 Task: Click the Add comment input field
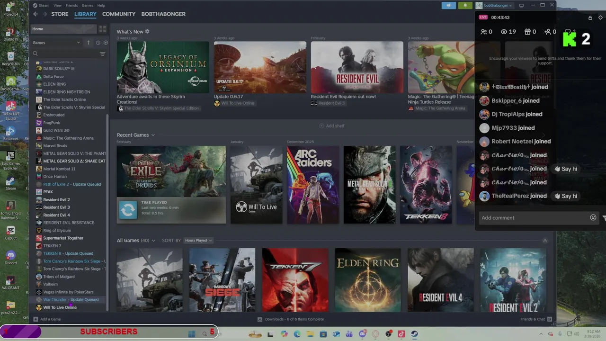[533, 218]
